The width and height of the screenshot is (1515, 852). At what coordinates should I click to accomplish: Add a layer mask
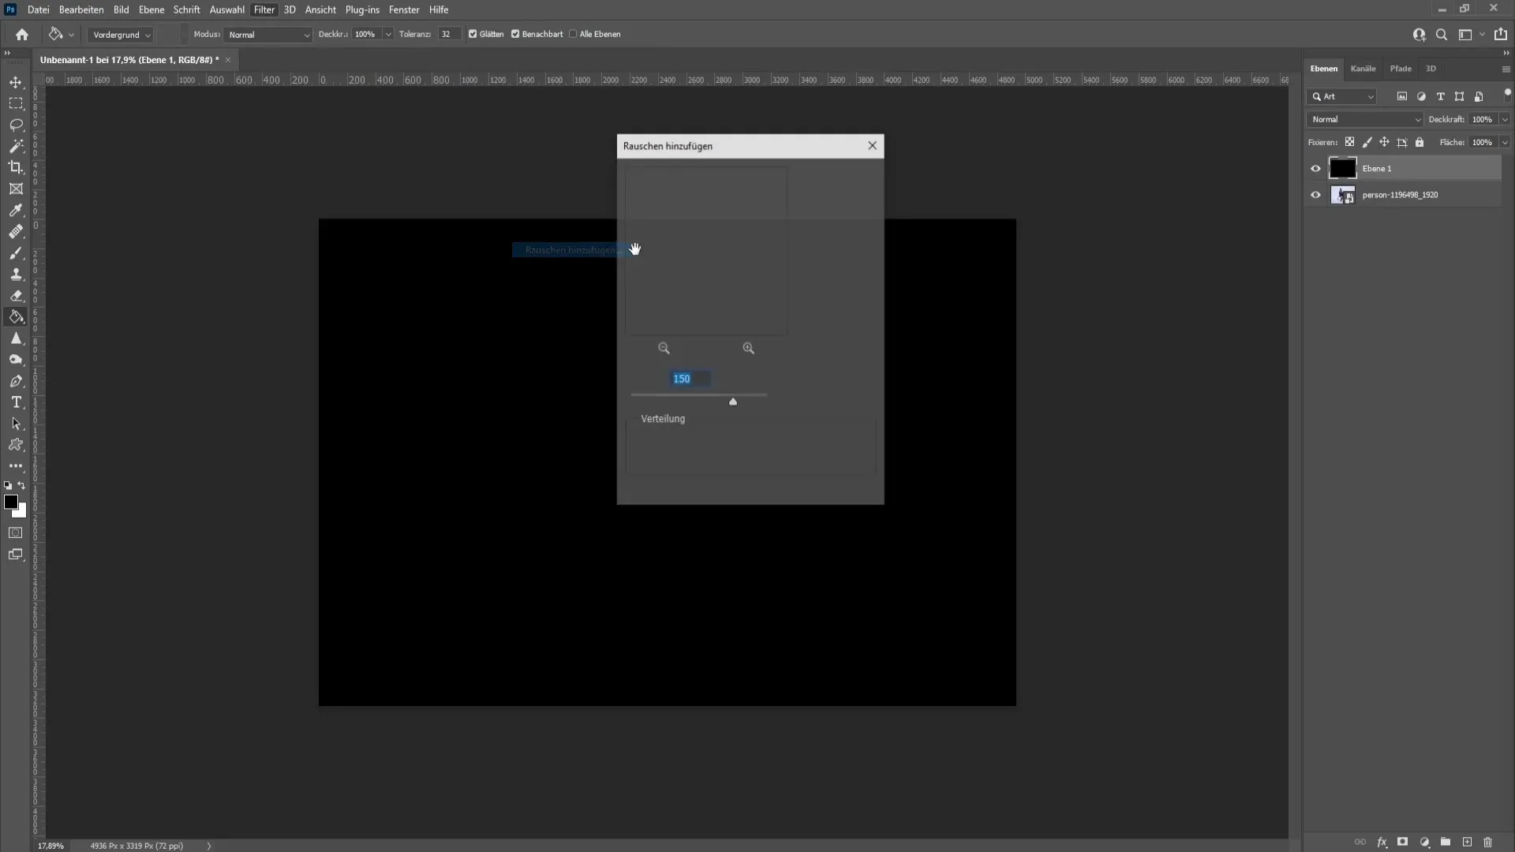(x=1402, y=842)
